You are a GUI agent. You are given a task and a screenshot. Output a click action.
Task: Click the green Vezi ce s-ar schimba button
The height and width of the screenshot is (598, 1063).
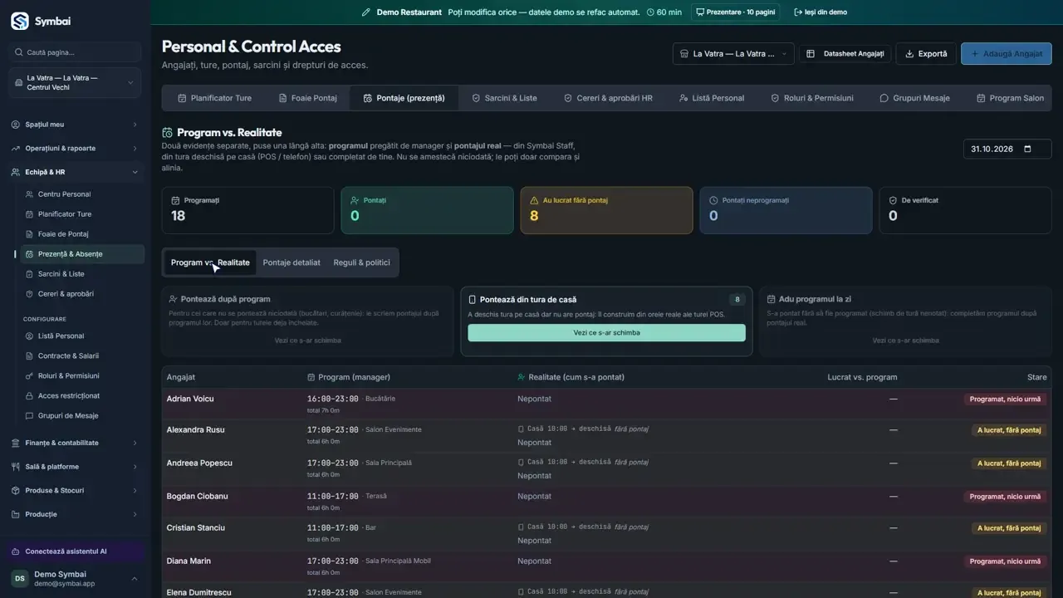606,332
